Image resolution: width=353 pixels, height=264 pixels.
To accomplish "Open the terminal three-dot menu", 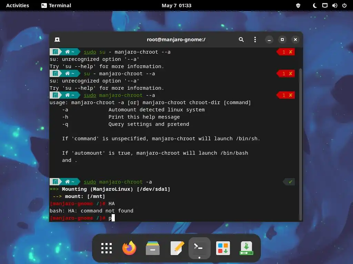I will pos(255,40).
